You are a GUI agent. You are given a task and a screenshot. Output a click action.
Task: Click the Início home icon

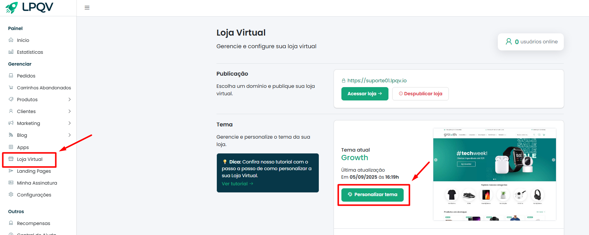(x=11, y=40)
